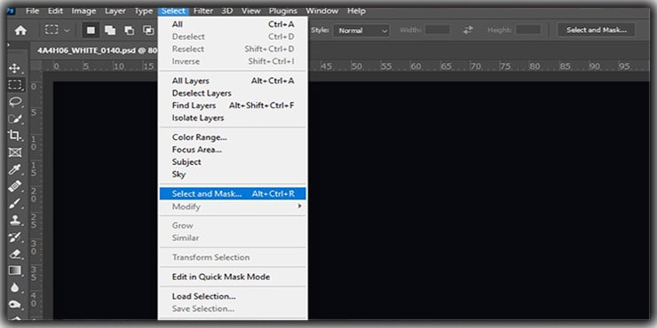Screen dimensions: 657x328
Task: Open the Edit menu
Action: [55, 11]
